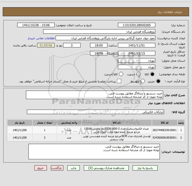Click the شرح کلی نیاز text box
The height and width of the screenshot is (186, 192).
(95, 95)
